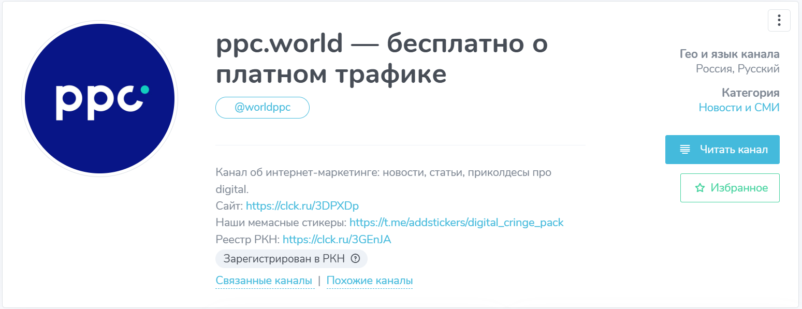Open website link clck.ru/3DPXDp
This screenshot has height=309, width=802.
click(x=302, y=205)
